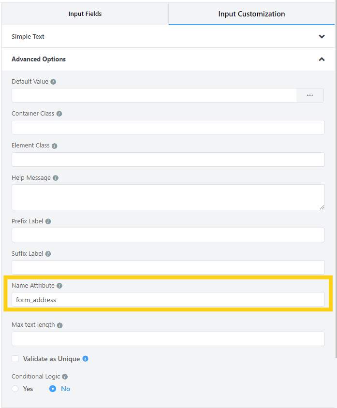The height and width of the screenshot is (408, 337).
Task: Click the Element Class info icon
Action: coord(54,146)
